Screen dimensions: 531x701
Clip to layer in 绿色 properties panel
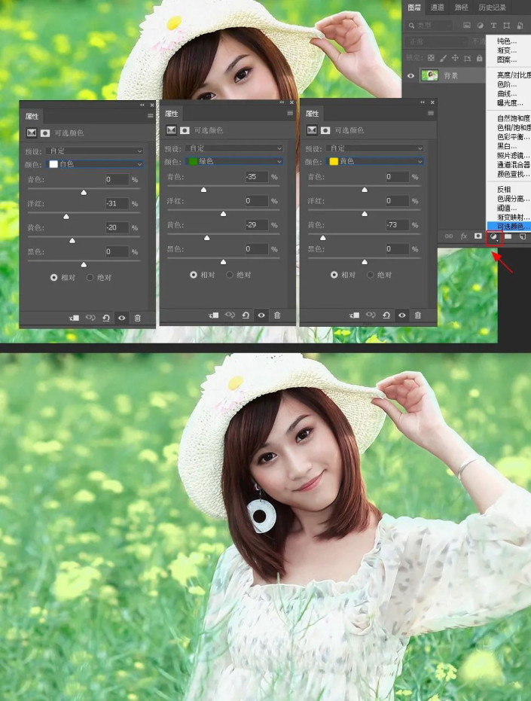click(x=214, y=315)
